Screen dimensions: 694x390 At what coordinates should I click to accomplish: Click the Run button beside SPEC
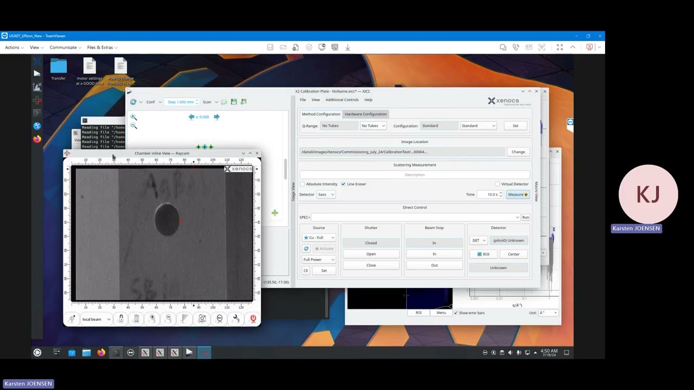tap(525, 217)
